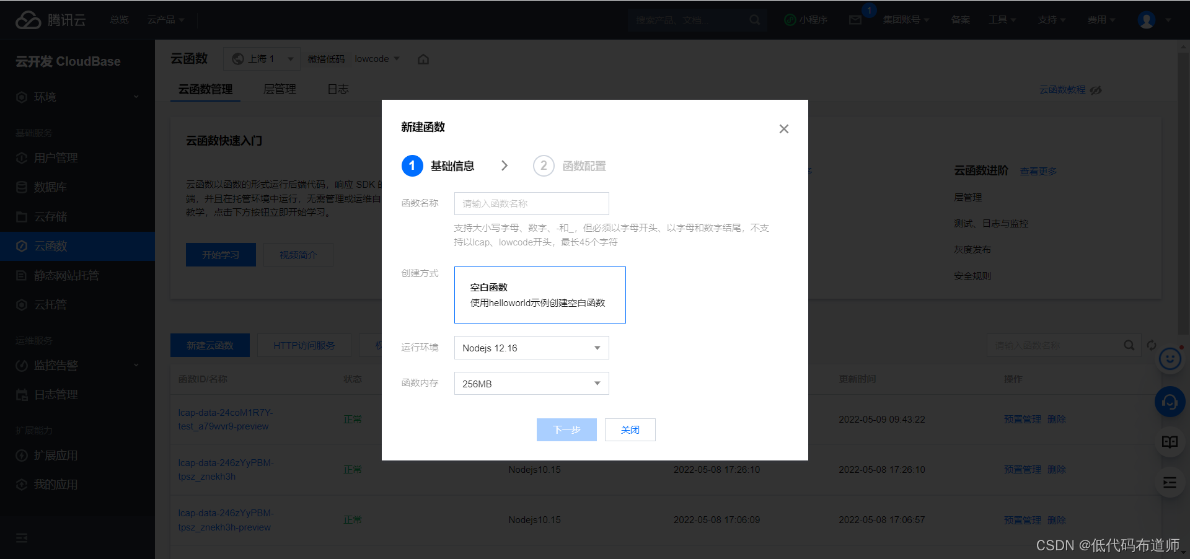Expand the 集团账号 dropdown
1190x559 pixels.
(x=906, y=20)
